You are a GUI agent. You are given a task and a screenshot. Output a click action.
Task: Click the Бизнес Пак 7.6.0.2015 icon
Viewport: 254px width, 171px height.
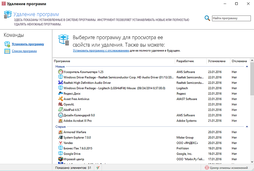pos(60,148)
